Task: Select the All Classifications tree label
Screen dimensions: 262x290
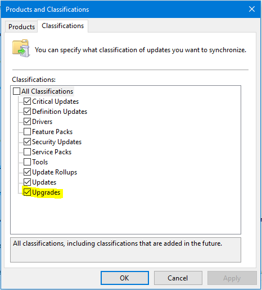Action: [x=47, y=91]
